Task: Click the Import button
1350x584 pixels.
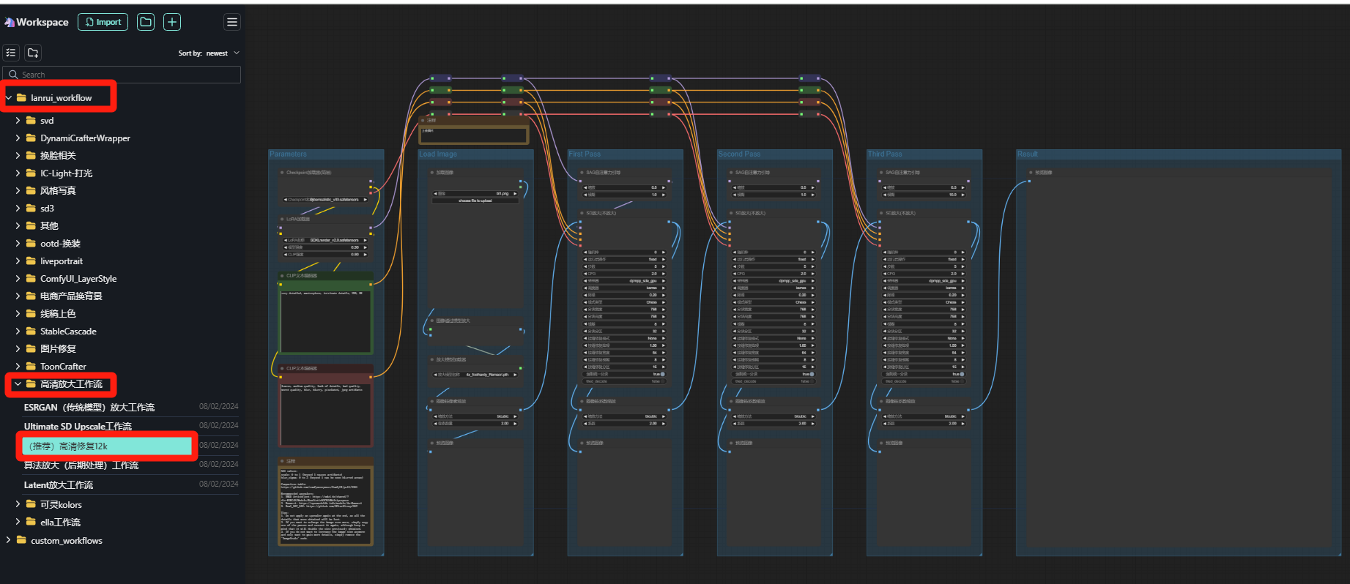Action: coord(103,22)
